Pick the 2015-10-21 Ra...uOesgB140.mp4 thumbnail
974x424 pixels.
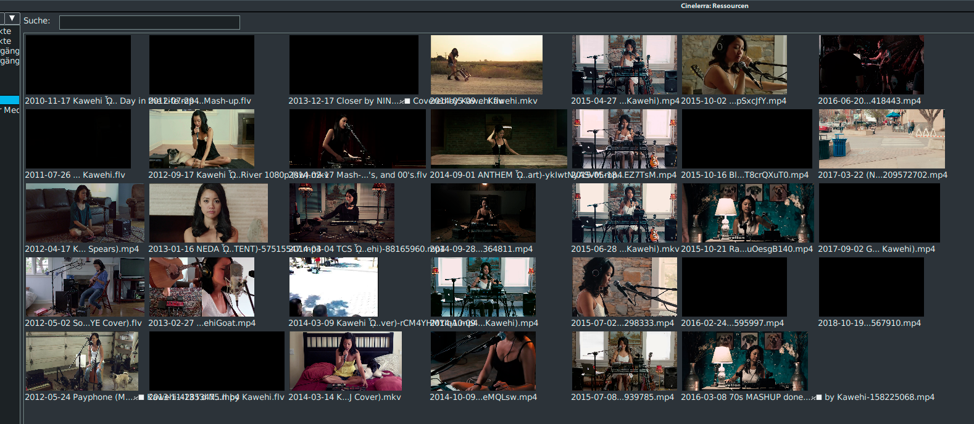[x=747, y=213]
